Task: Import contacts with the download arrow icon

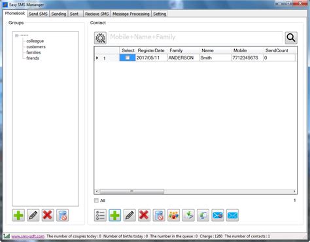Action: [x=188, y=215]
